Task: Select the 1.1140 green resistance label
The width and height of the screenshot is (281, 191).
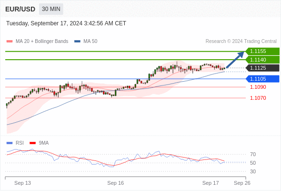Action: [262, 60]
